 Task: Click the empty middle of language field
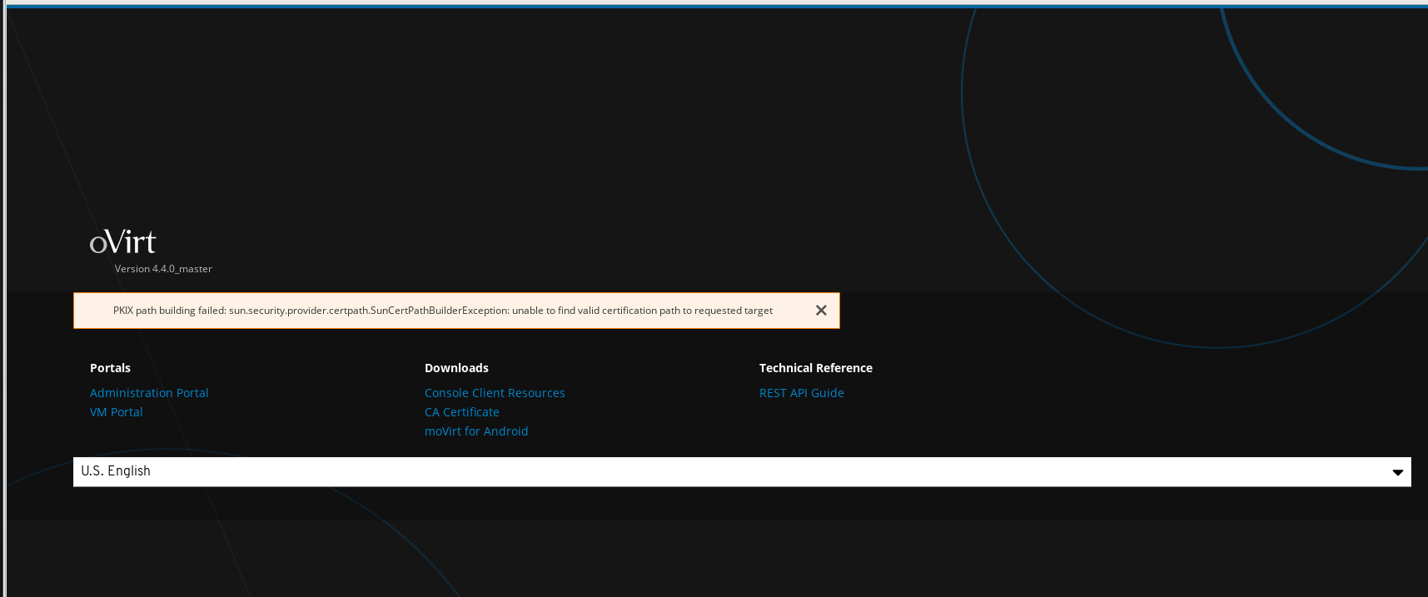point(741,471)
